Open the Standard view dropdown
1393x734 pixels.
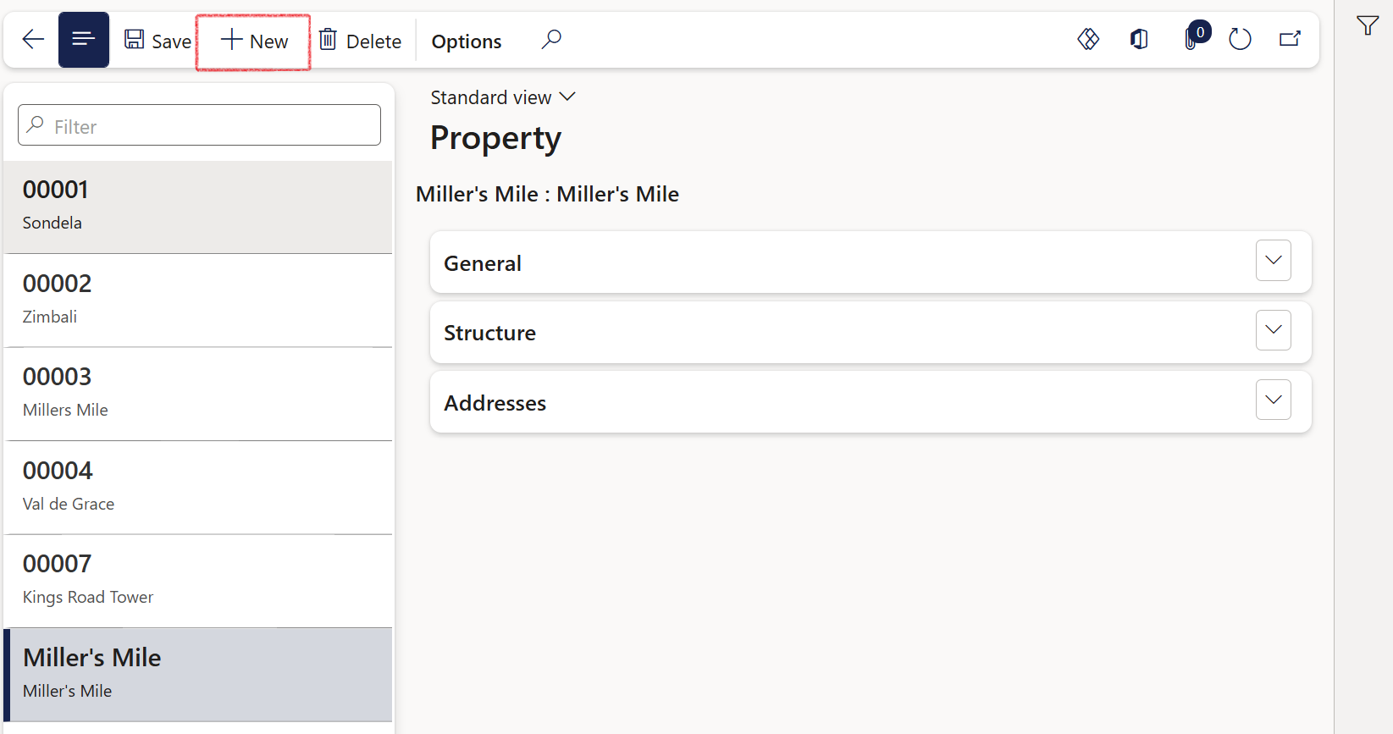tap(503, 97)
